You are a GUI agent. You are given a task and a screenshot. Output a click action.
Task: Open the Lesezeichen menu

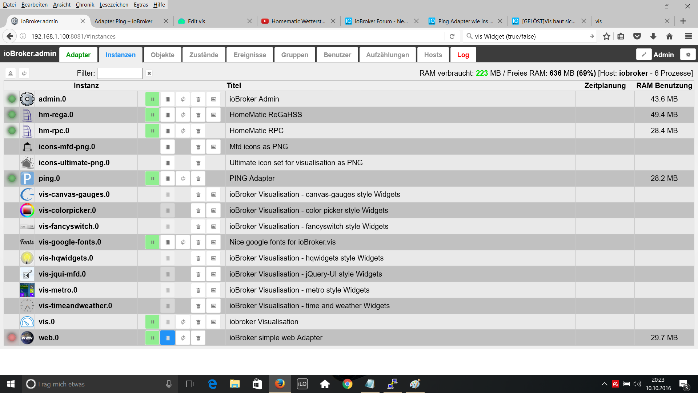(114, 5)
